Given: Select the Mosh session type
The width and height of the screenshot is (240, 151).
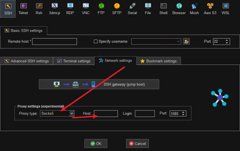Looking at the screenshot, I should [194, 9].
